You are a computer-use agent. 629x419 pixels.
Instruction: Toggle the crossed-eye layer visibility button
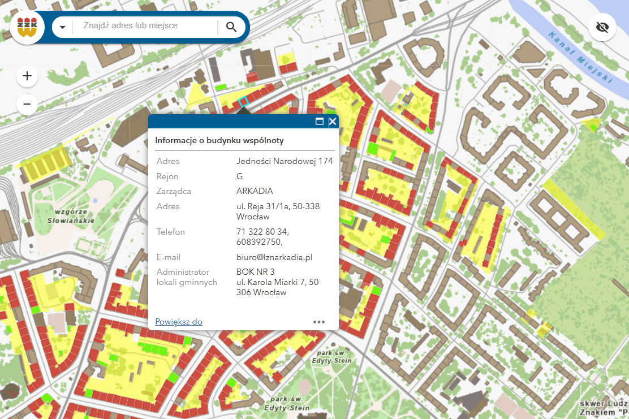tap(602, 27)
